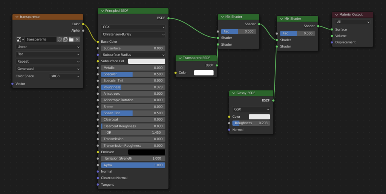Click the open image folder icon
386x194 pixels.
pyautogui.click(x=71, y=39)
